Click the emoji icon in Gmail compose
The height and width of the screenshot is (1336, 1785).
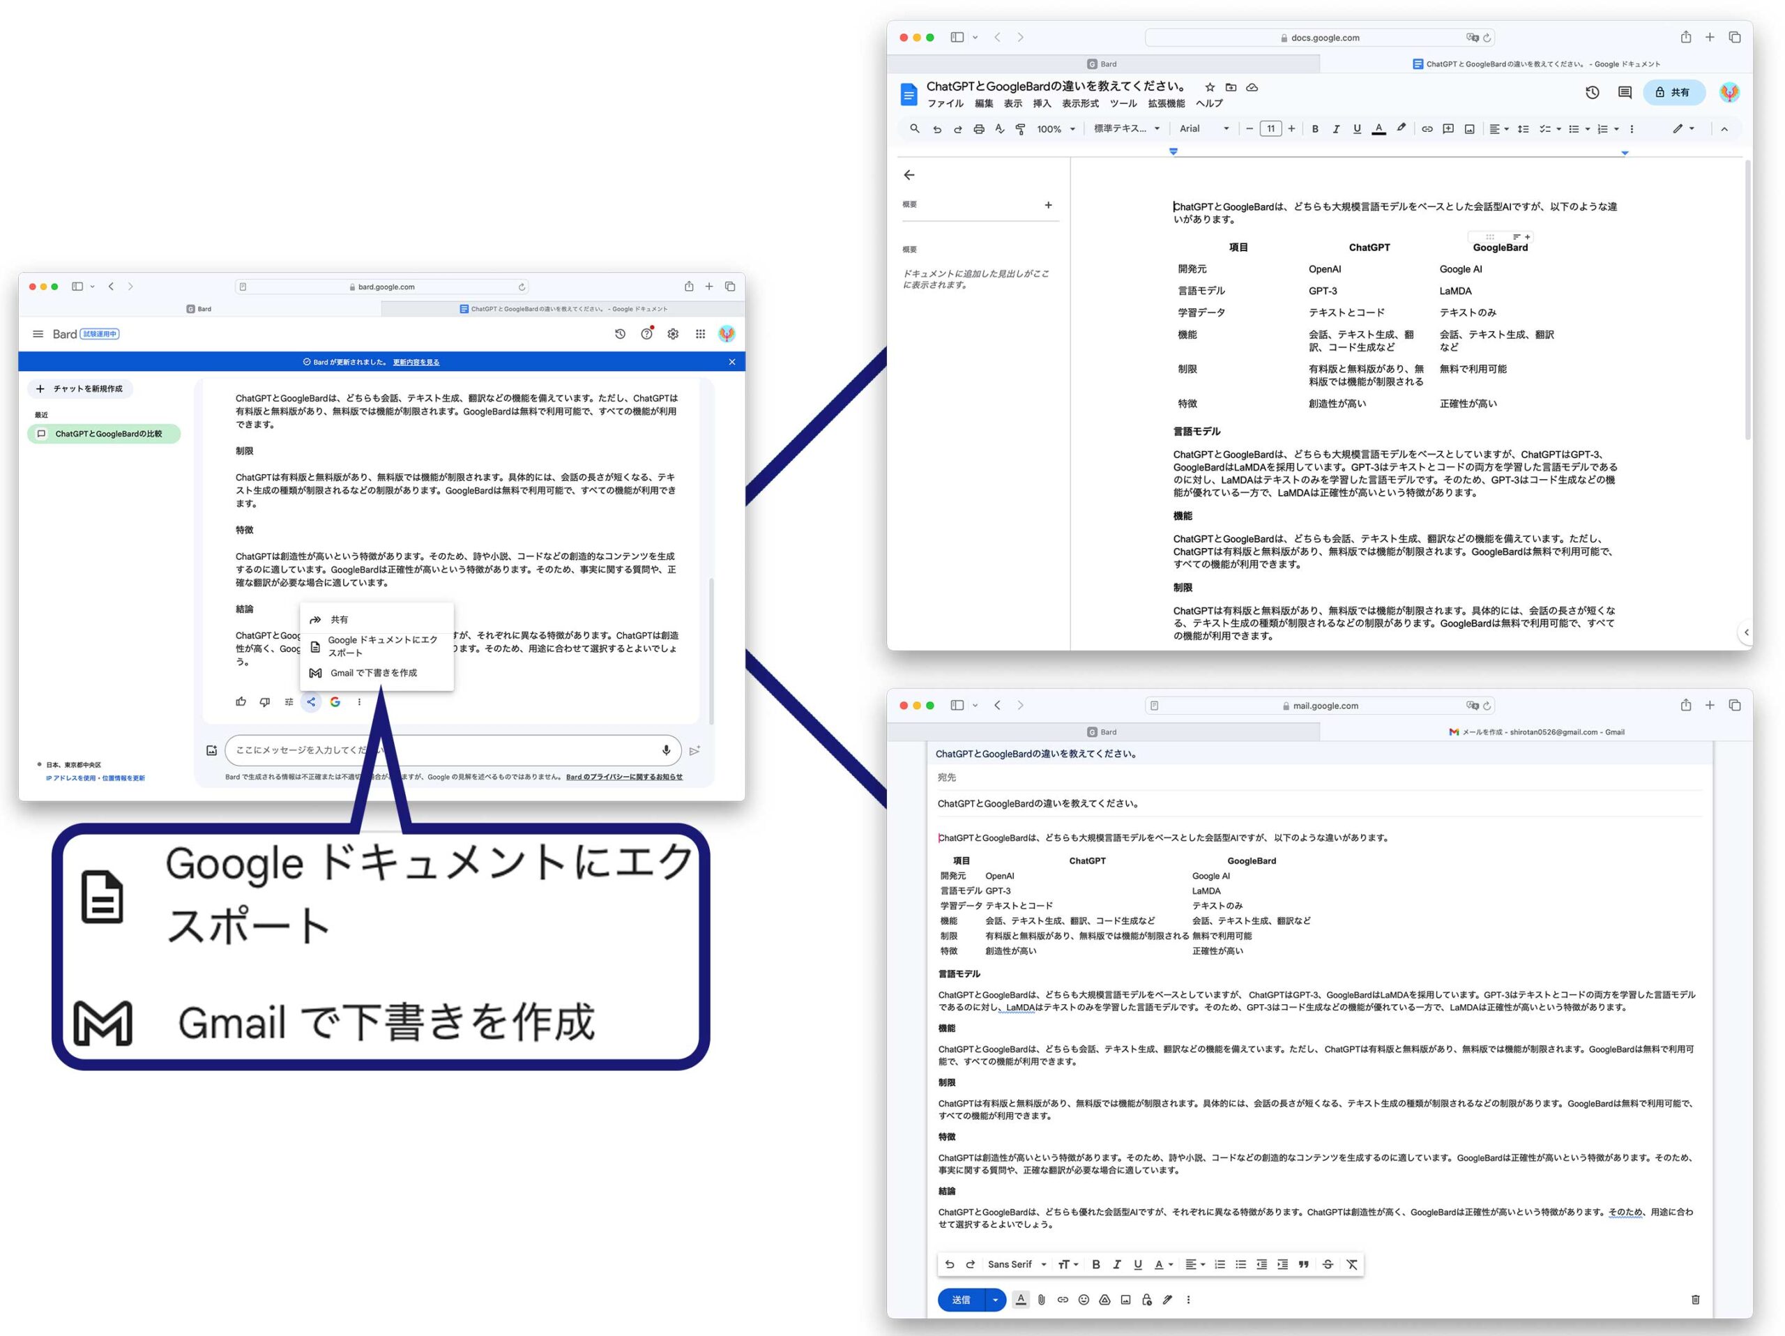1084,1300
